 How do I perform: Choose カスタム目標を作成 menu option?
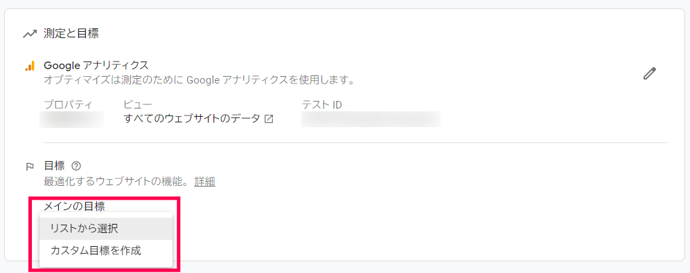(x=105, y=251)
